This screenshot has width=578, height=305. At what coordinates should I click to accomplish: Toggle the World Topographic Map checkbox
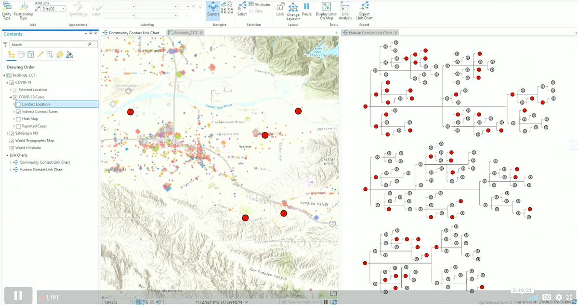[12, 141]
